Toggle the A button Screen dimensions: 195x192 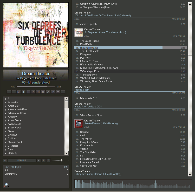tap(49, 160)
